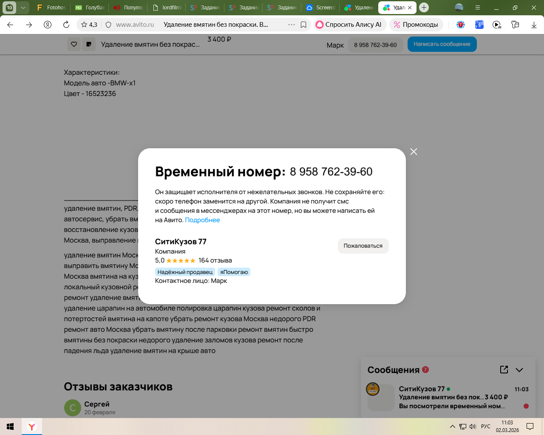Click the site protection shield icon
The height and width of the screenshot is (435, 544).
[108, 25]
